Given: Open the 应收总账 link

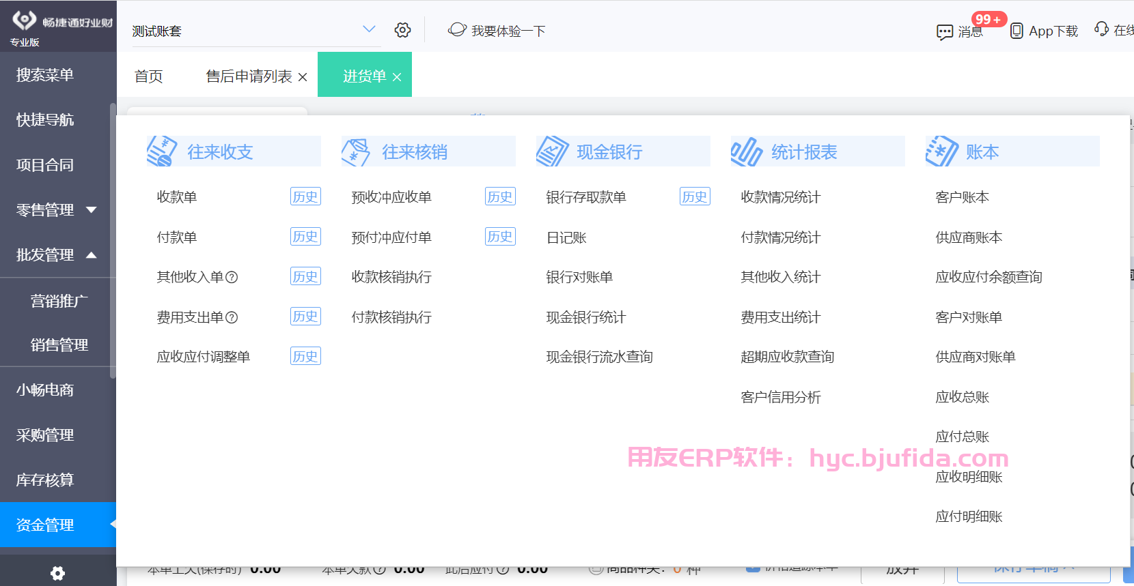Looking at the screenshot, I should [963, 397].
